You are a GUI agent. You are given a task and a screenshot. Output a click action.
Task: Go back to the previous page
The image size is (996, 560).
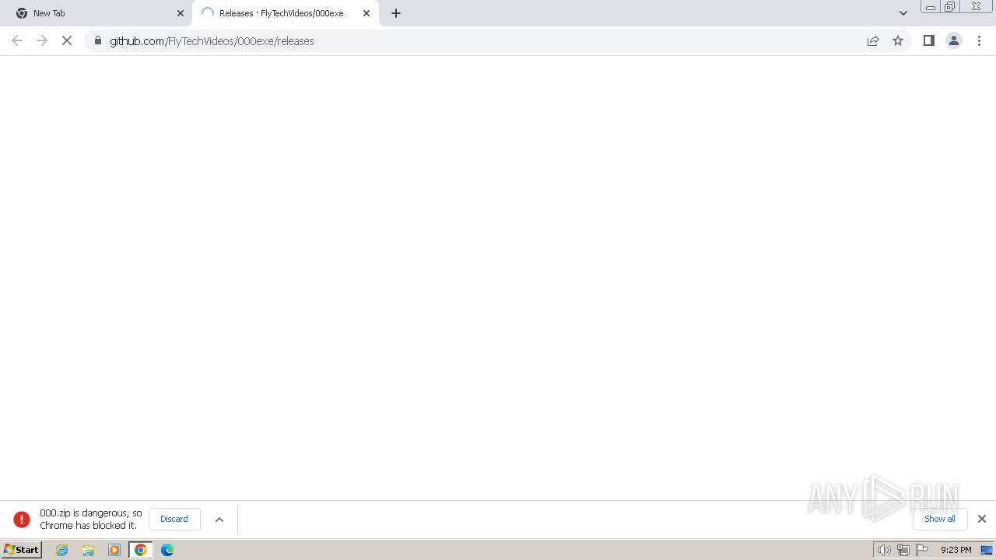[17, 40]
